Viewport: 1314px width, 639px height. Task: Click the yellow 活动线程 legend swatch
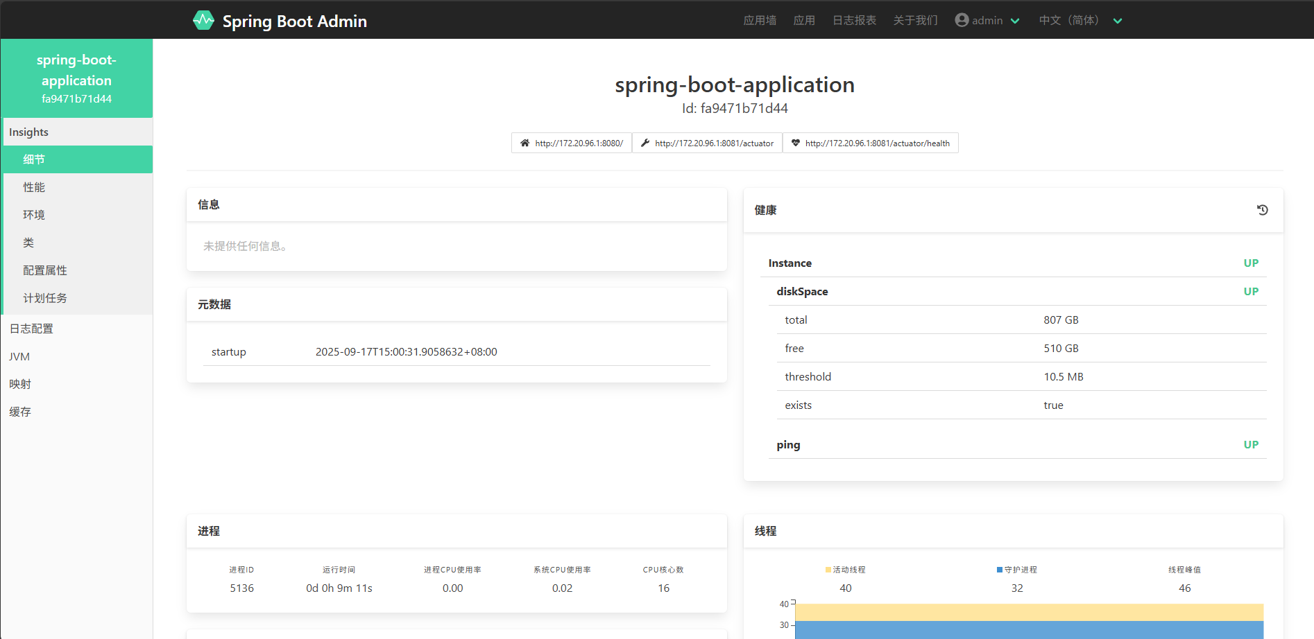(x=828, y=570)
